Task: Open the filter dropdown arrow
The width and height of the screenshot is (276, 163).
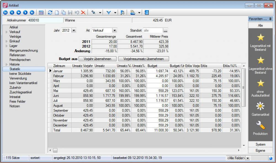Action: tap(115, 13)
